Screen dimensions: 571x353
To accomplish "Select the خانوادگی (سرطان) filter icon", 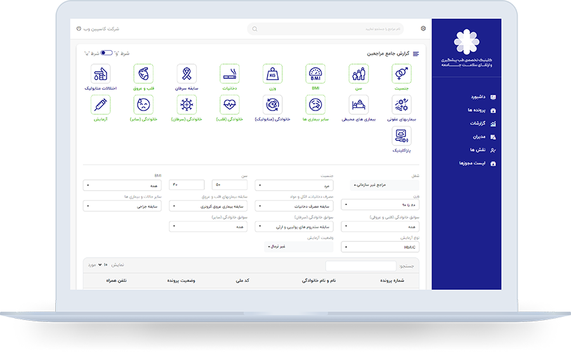I will [187, 105].
